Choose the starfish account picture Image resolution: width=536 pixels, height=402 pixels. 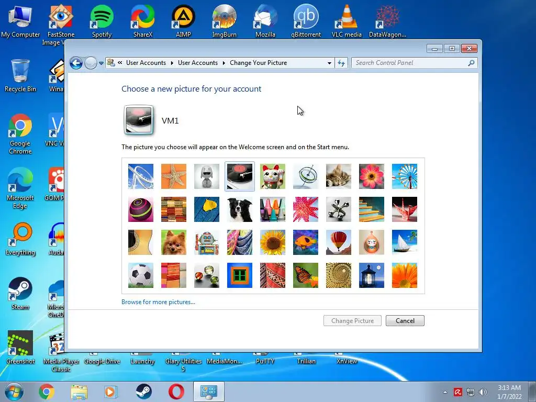click(x=174, y=176)
